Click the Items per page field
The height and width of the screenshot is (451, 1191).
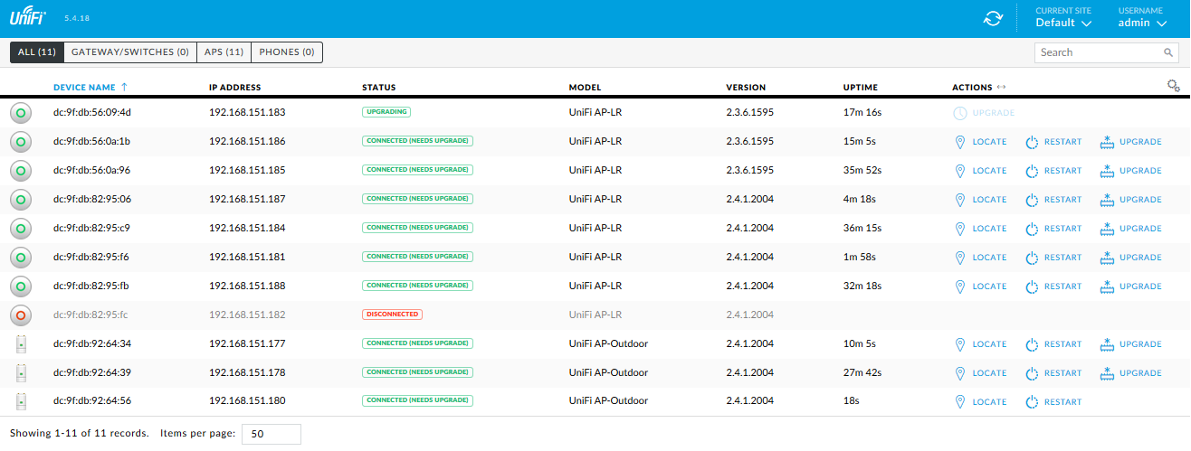(x=271, y=434)
